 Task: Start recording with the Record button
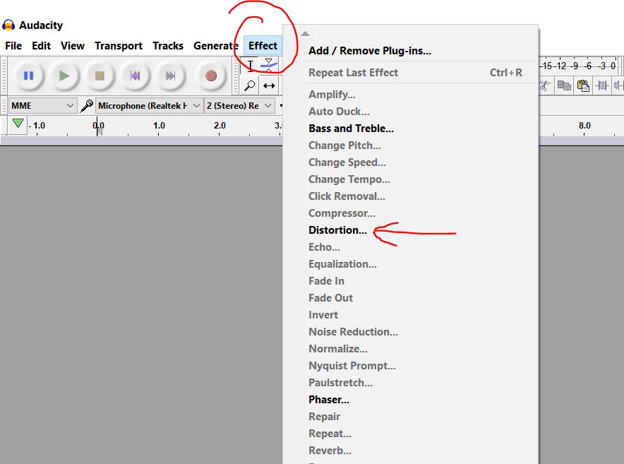[x=211, y=76]
